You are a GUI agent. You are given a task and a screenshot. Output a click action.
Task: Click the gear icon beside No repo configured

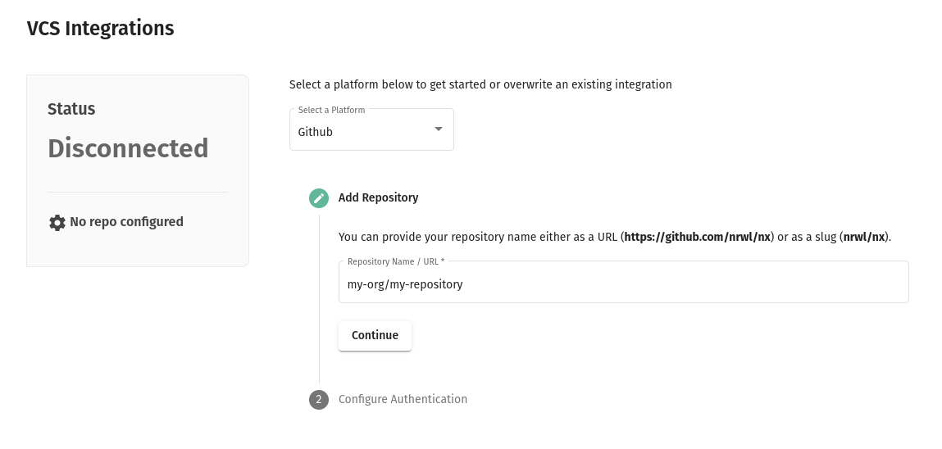click(57, 222)
